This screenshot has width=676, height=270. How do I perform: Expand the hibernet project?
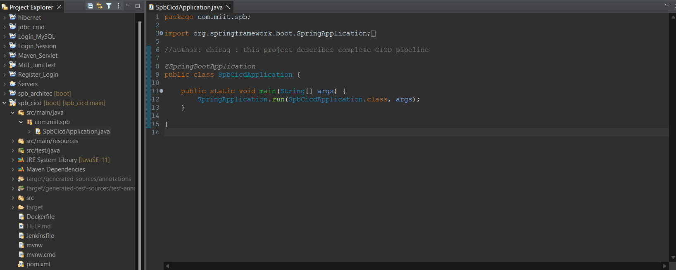point(5,18)
